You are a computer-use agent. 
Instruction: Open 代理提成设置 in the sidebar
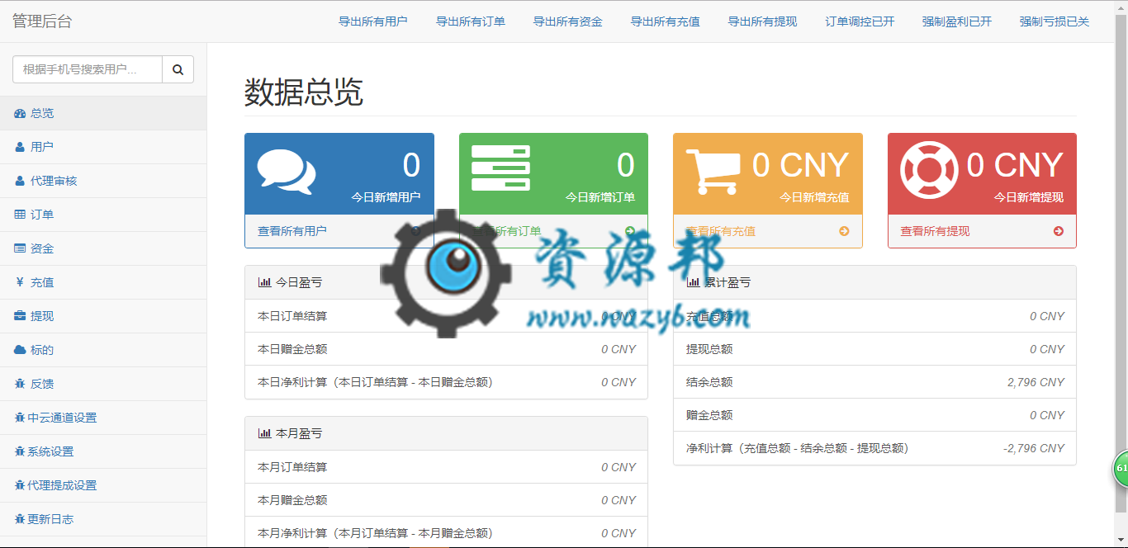coord(103,485)
